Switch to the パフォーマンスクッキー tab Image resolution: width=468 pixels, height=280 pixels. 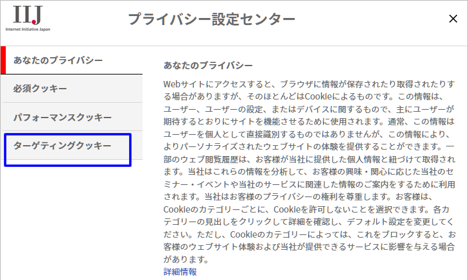pyautogui.click(x=72, y=118)
